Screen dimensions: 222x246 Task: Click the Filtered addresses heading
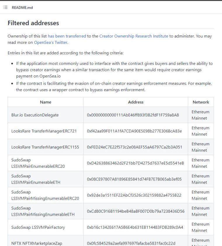coord(33,23)
